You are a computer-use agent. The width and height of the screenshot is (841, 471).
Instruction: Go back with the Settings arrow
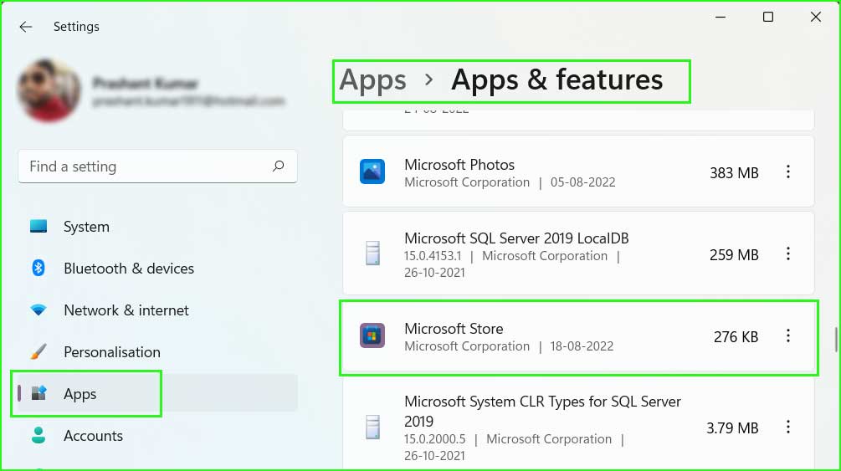pos(25,27)
